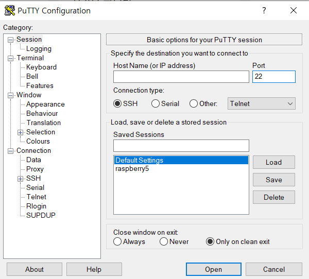Viewport: 309px width, 279px height.
Task: Open the Telnet settings category in tree
Action: [x=36, y=197]
